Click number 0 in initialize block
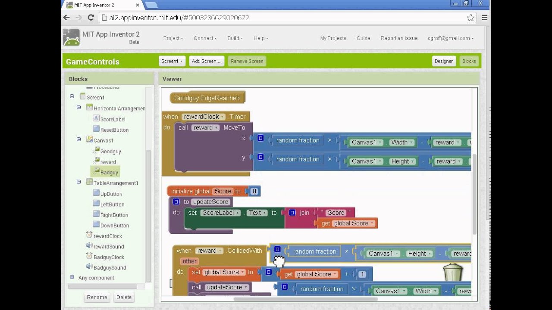 (x=254, y=191)
